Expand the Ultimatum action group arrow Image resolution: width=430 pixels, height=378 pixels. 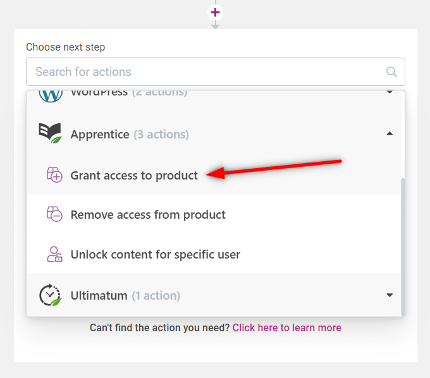click(x=390, y=295)
